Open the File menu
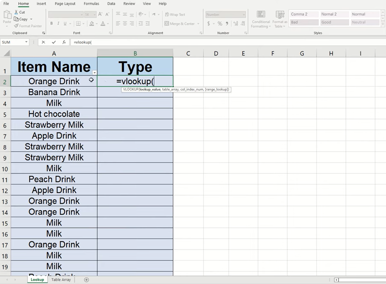386x284 pixels. click(6, 4)
